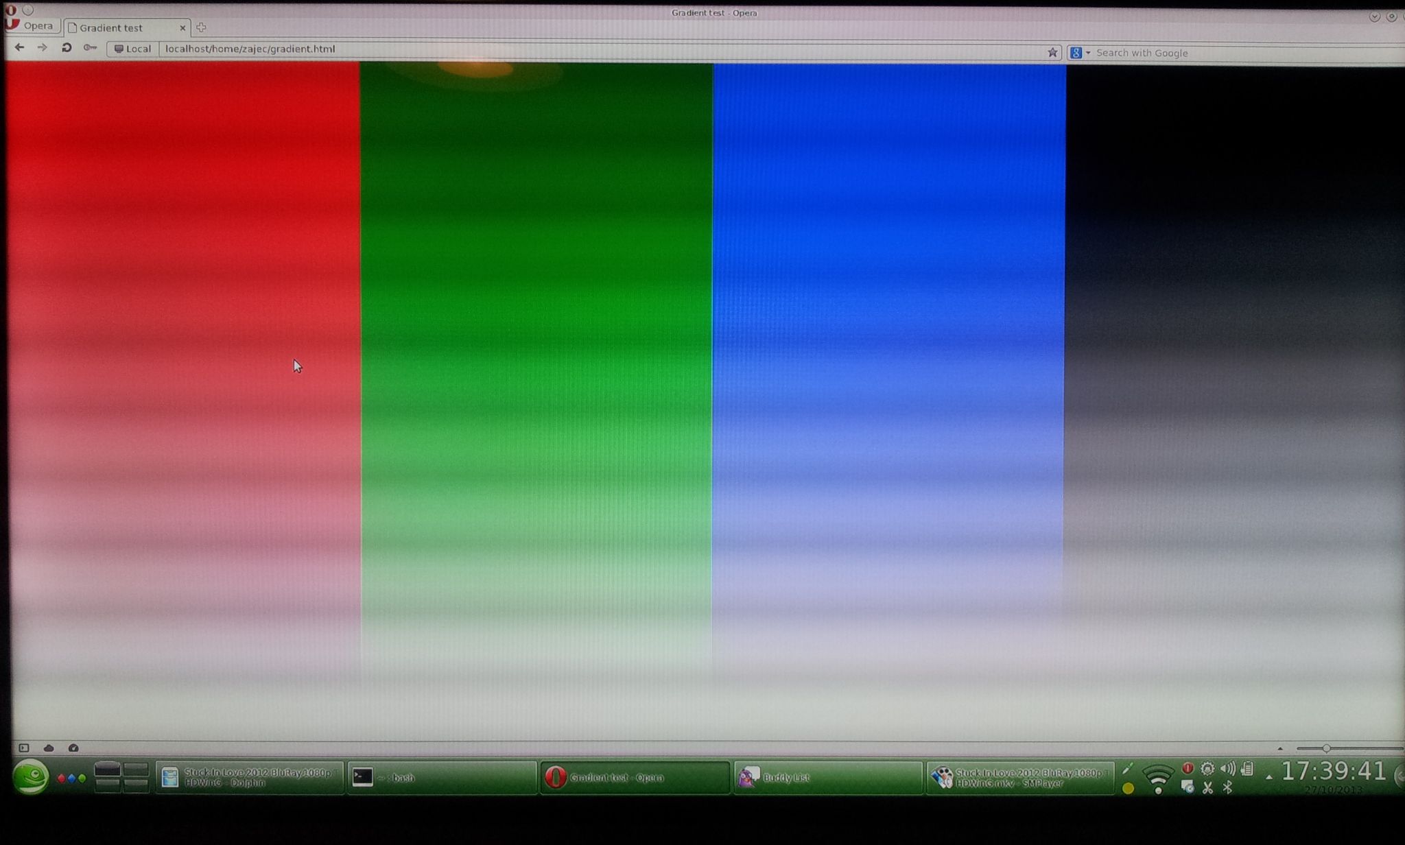Image resolution: width=1405 pixels, height=845 pixels.
Task: Open the volume control tray icon
Action: point(1227,769)
